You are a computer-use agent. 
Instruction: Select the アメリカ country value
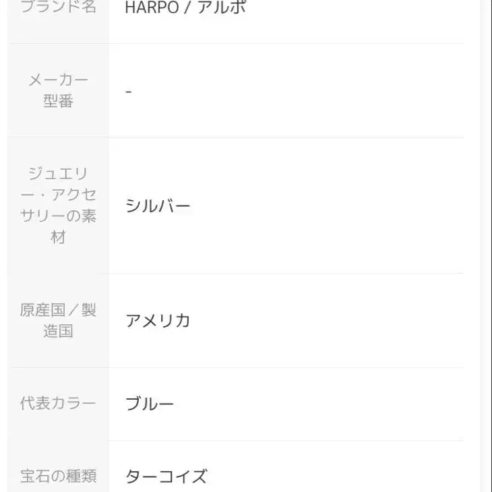[x=158, y=320]
